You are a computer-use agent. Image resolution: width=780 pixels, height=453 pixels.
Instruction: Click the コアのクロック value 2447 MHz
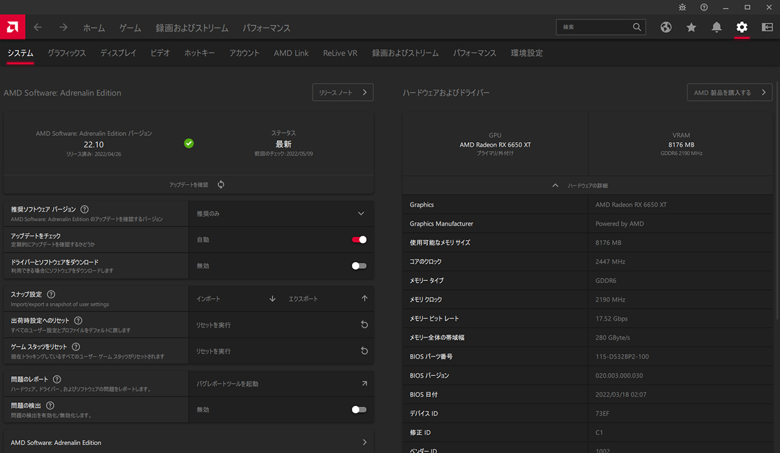click(x=611, y=262)
